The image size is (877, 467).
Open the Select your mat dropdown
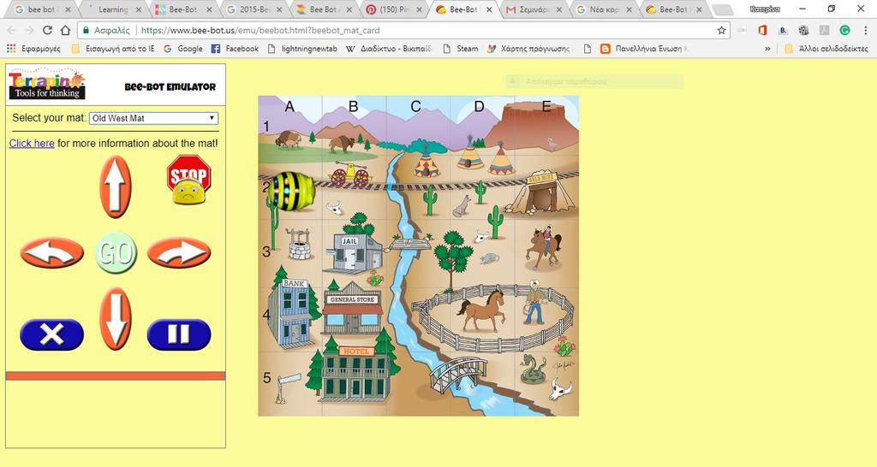coord(154,118)
